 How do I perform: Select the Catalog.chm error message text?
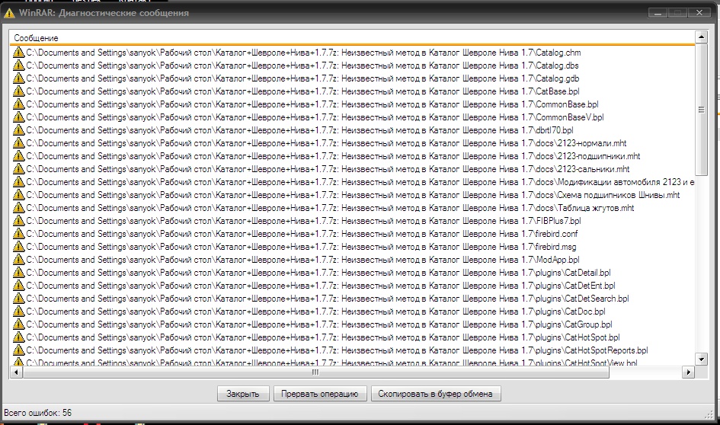[303, 53]
